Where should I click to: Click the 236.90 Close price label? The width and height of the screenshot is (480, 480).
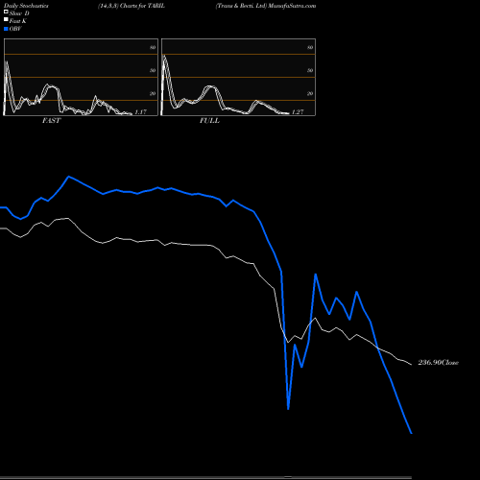439,362
